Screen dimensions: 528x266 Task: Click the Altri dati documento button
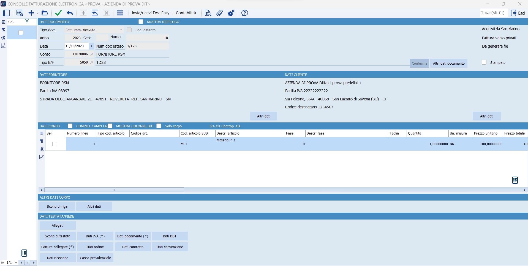448,63
